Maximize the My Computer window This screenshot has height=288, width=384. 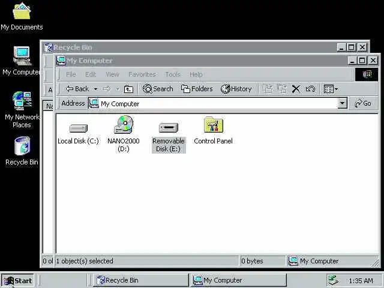point(362,61)
